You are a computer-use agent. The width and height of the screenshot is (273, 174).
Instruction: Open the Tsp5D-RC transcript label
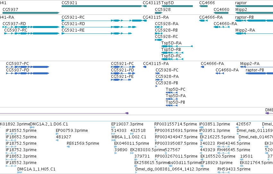click(171, 56)
